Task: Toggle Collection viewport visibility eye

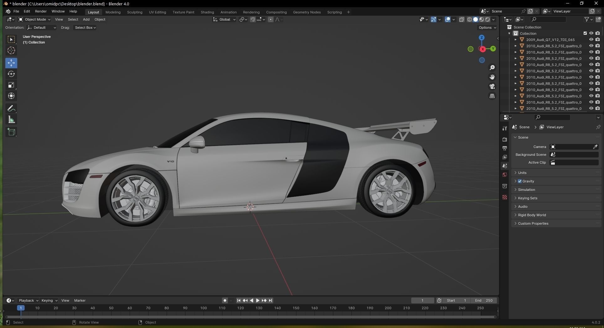Action: coord(591,33)
